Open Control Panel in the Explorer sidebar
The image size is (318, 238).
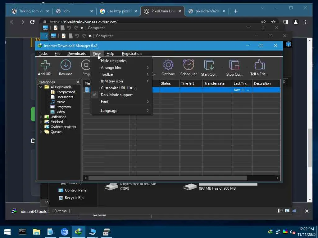[73, 190]
